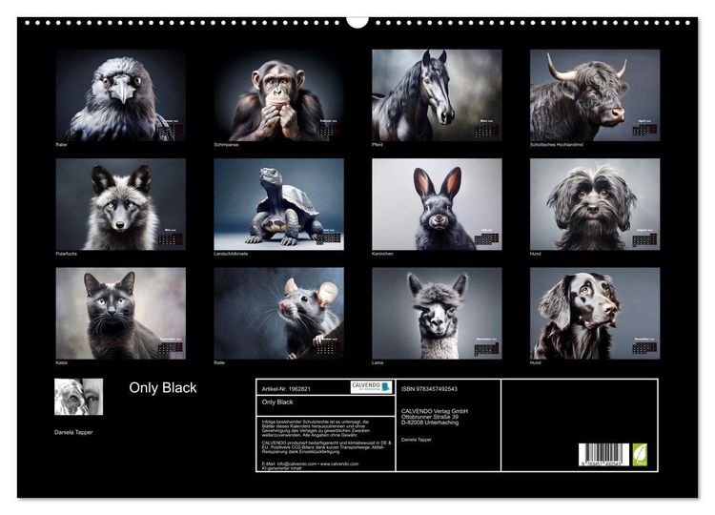The image size is (715, 515).
Task: Open the llama photo thumbnail
Action: tap(437, 313)
